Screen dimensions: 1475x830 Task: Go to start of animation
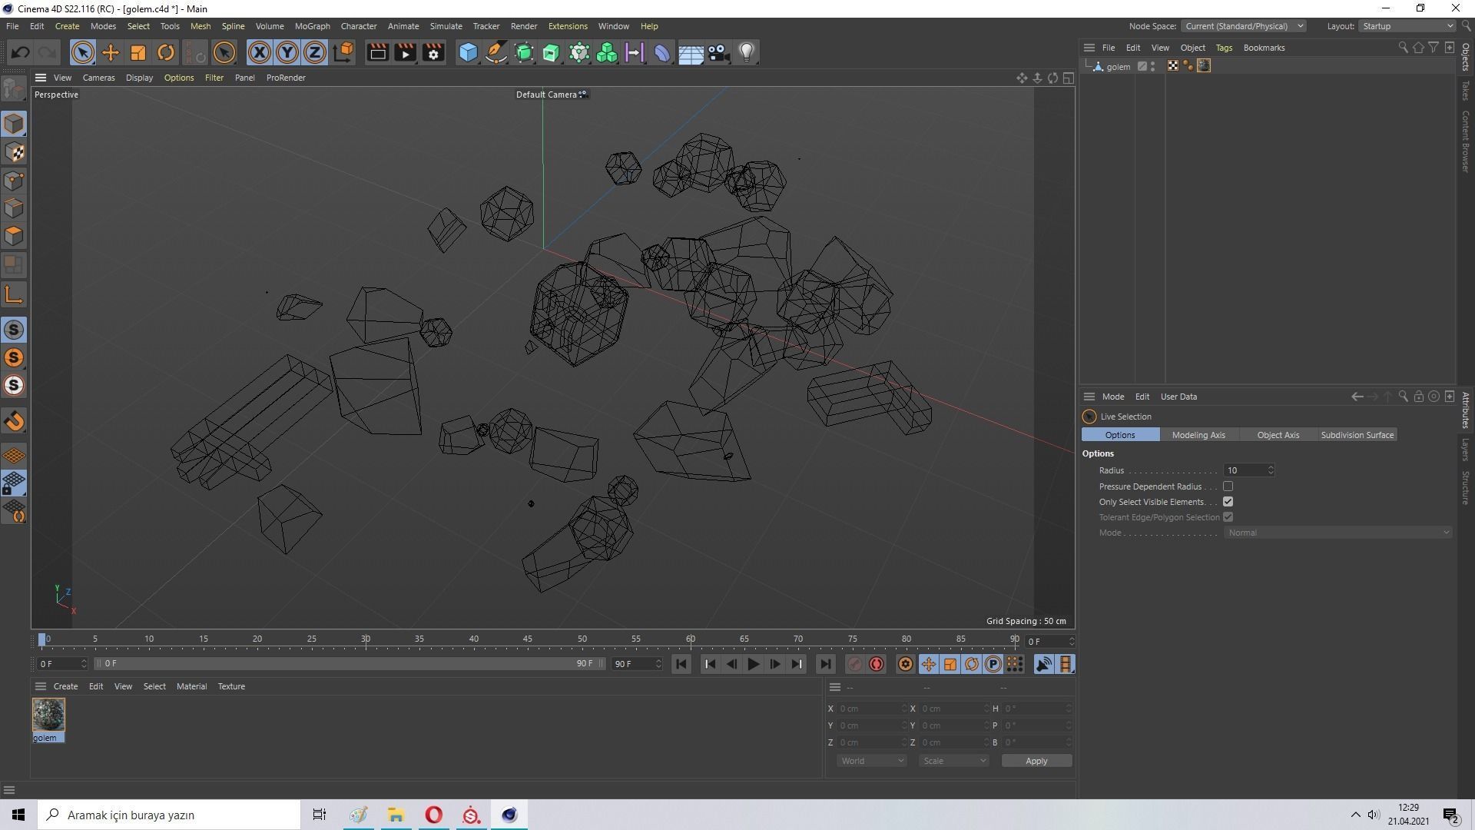681,664
